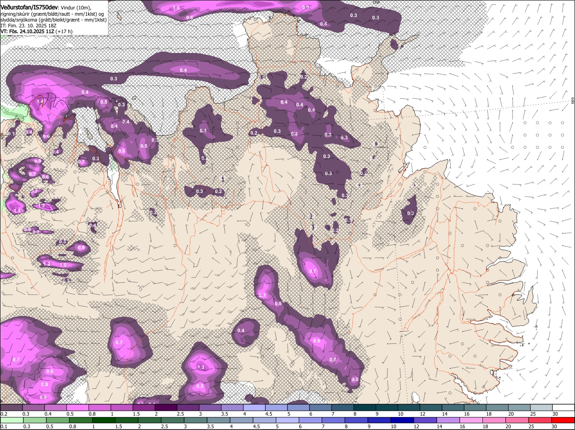Pick the 2.5–3 swatch in the upper legend row
Viewport: 575px width, 430px height.
(x=188, y=408)
